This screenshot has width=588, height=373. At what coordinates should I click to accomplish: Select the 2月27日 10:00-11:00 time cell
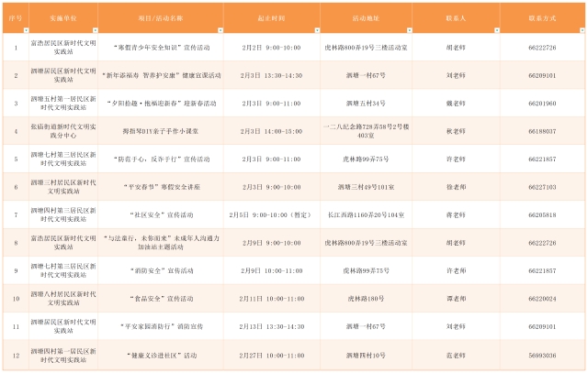click(271, 354)
